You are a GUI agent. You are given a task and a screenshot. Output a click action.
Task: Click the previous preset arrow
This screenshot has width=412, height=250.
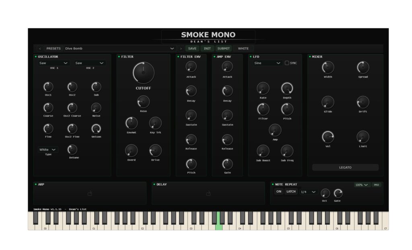[x=40, y=49]
